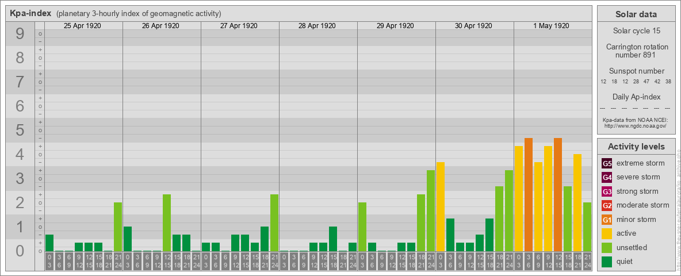Click the 'Solar cycle 15' text
The image size is (681, 276).
[636, 31]
